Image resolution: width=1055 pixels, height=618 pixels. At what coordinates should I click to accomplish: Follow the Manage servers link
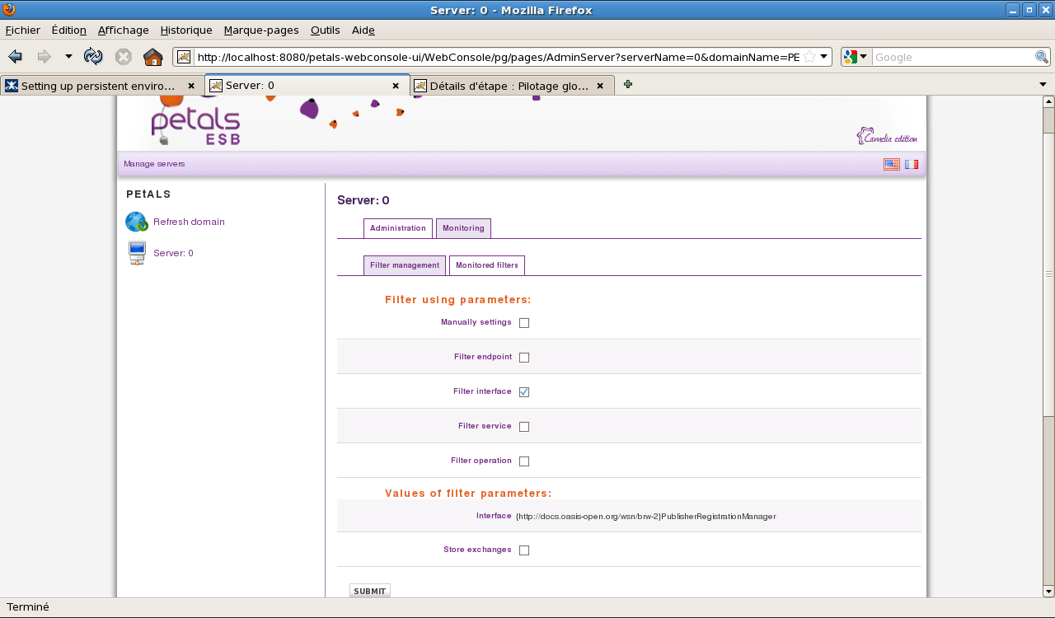154,164
